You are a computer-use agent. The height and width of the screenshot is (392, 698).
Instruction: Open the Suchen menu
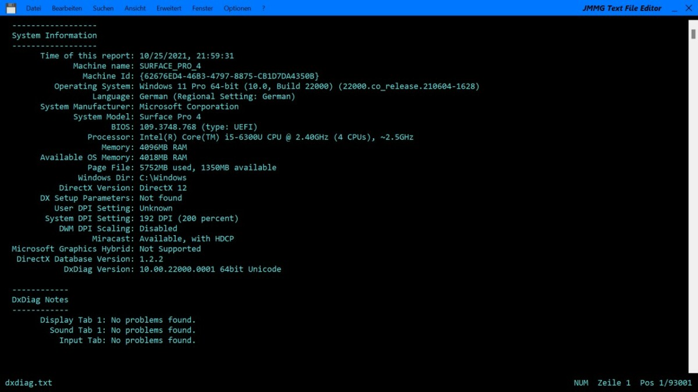[102, 8]
